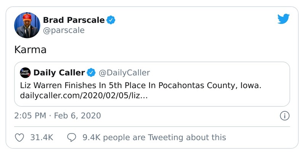Click the Feb 6, 2020 date
Screen dimensions: 305x155
tap(77, 116)
